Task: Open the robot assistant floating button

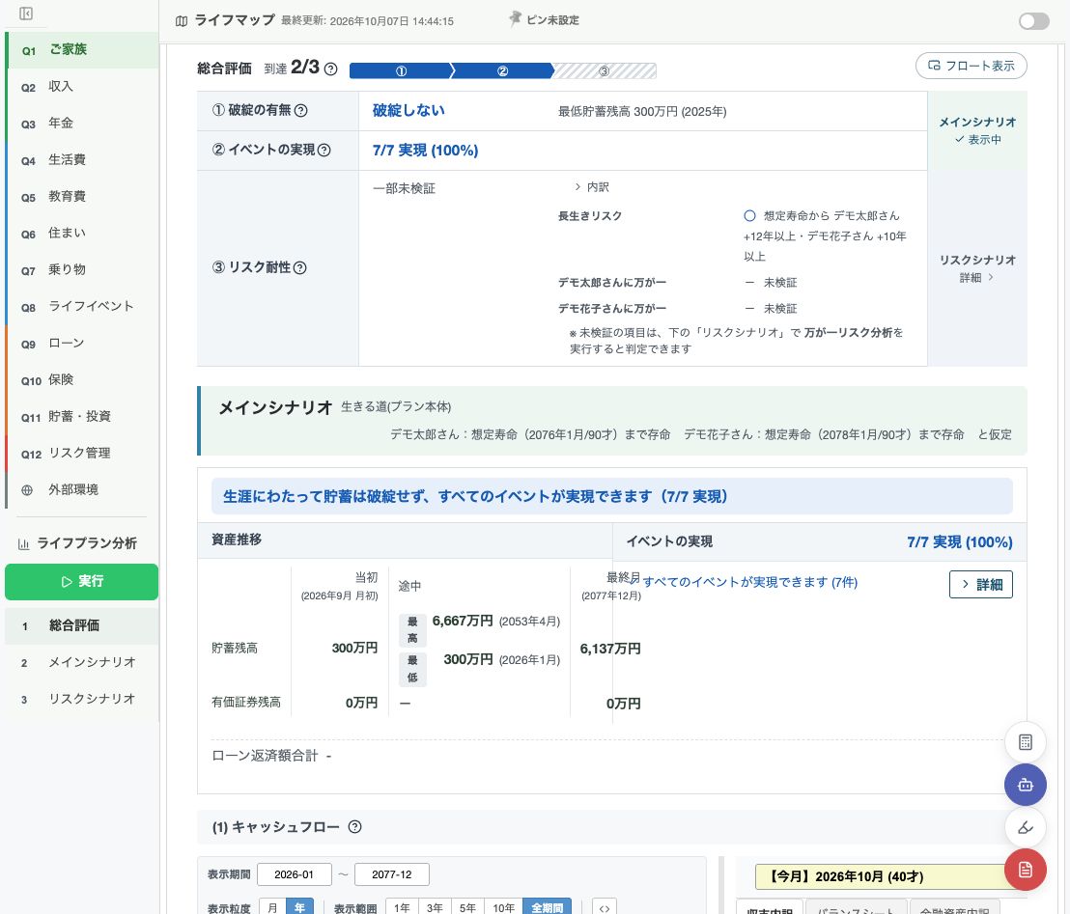Action: [x=1025, y=785]
